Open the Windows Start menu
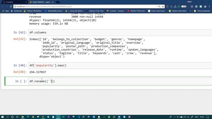 click(x=2, y=117)
